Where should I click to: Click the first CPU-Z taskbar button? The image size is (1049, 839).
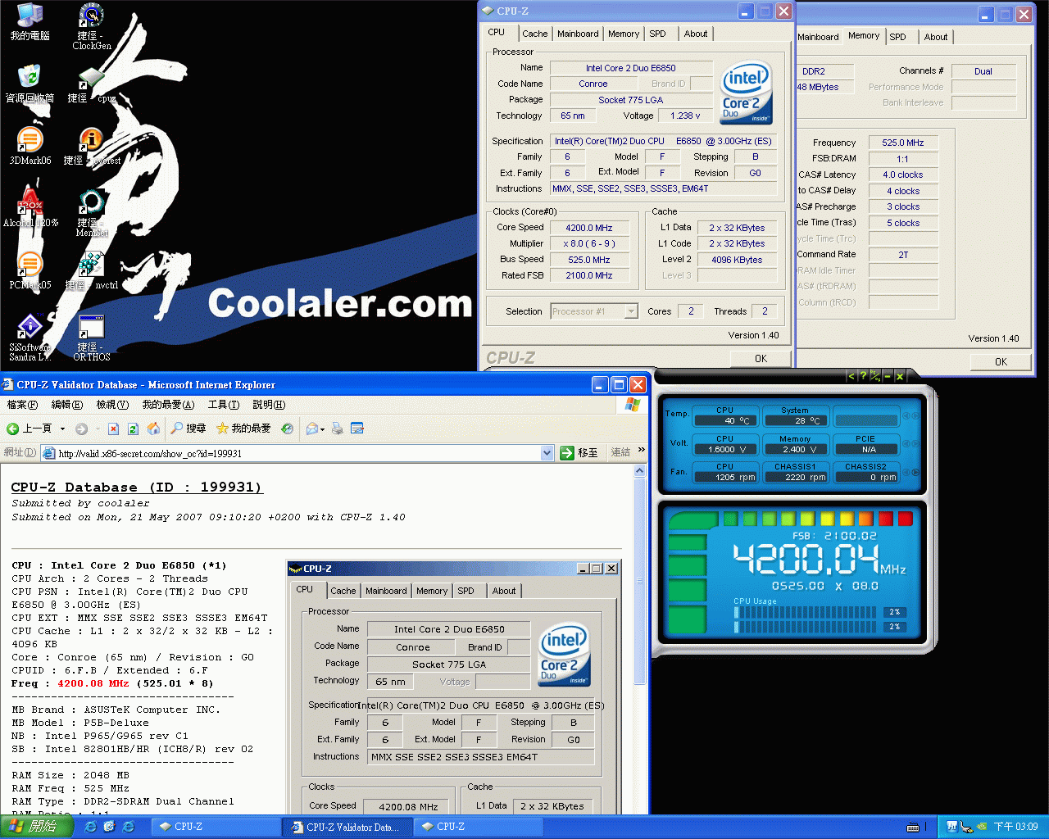click(217, 828)
